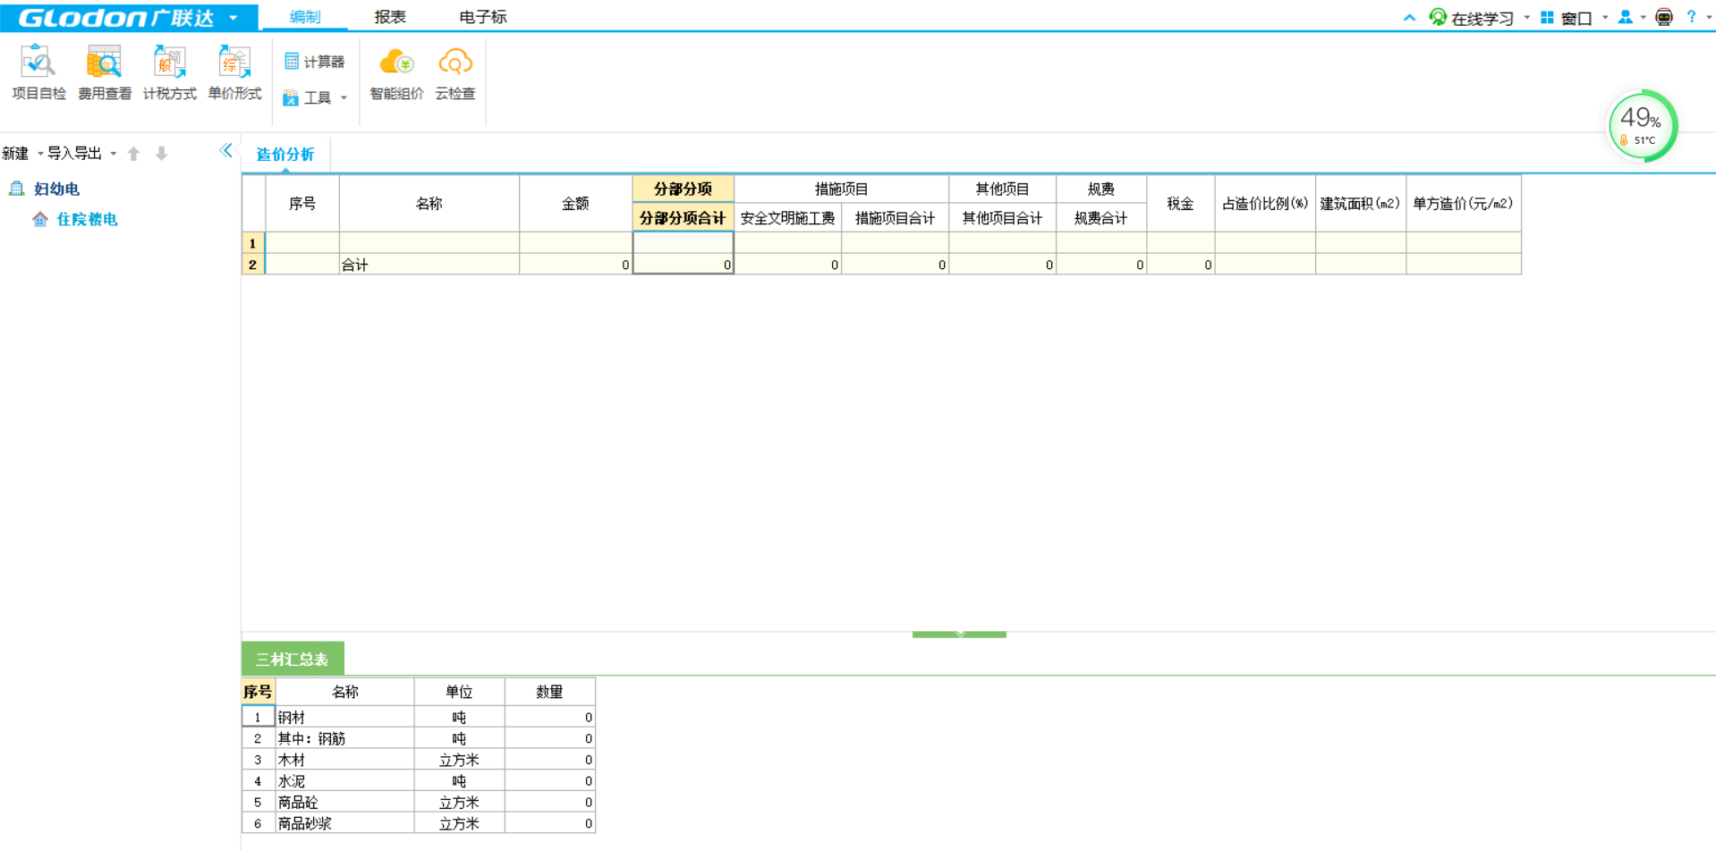
Task: Run 云检查 cloud check
Action: tap(454, 73)
